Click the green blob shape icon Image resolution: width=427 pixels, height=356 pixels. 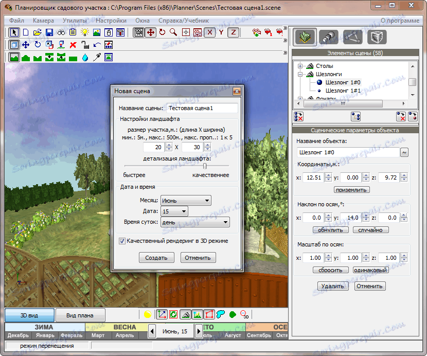(x=233, y=315)
